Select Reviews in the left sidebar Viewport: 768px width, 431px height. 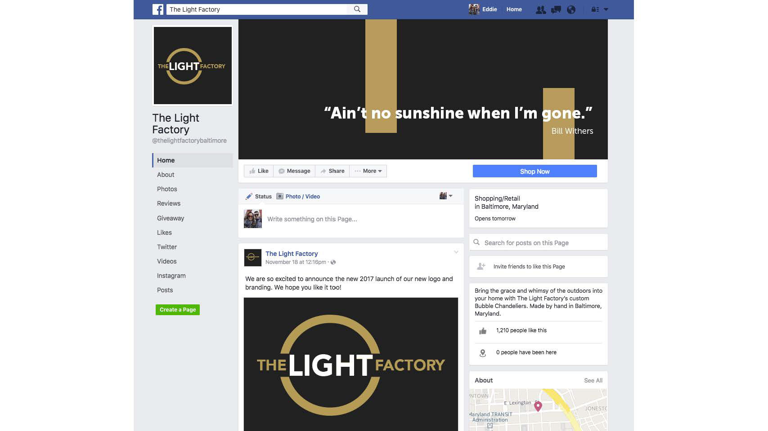point(169,203)
